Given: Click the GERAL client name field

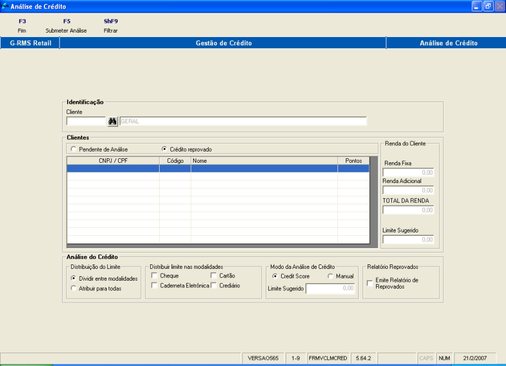Looking at the screenshot, I should 243,121.
